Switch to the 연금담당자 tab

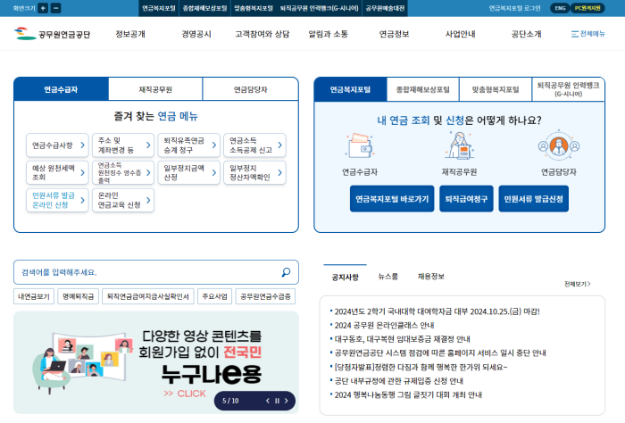pos(250,89)
